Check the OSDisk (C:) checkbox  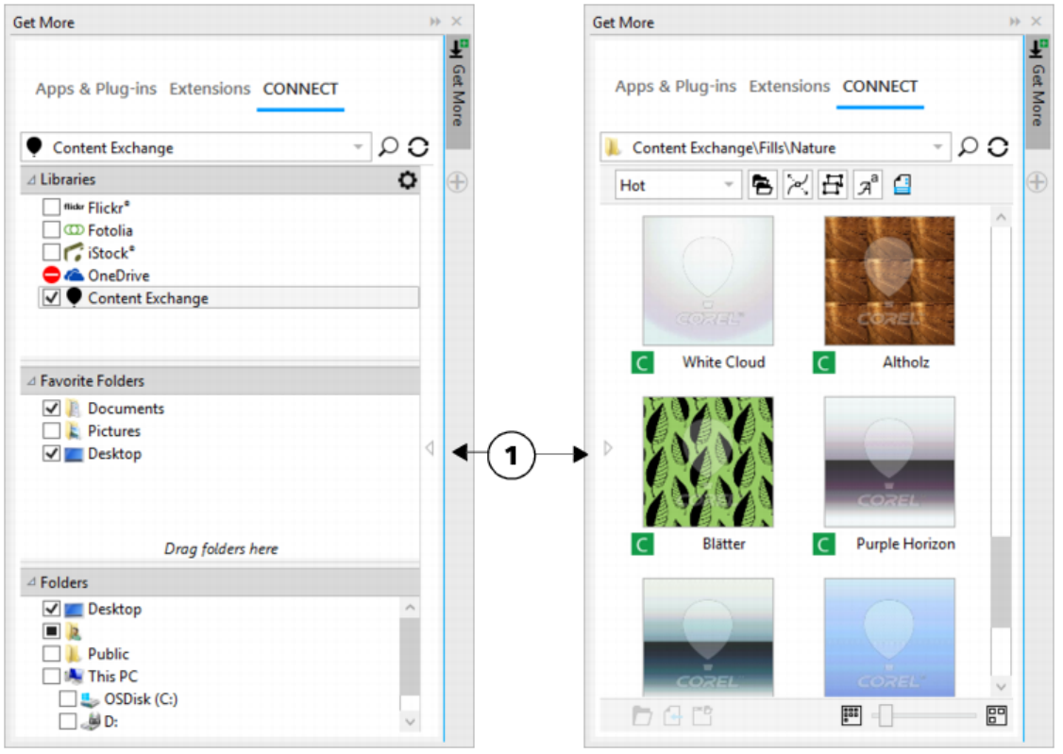[x=68, y=698]
